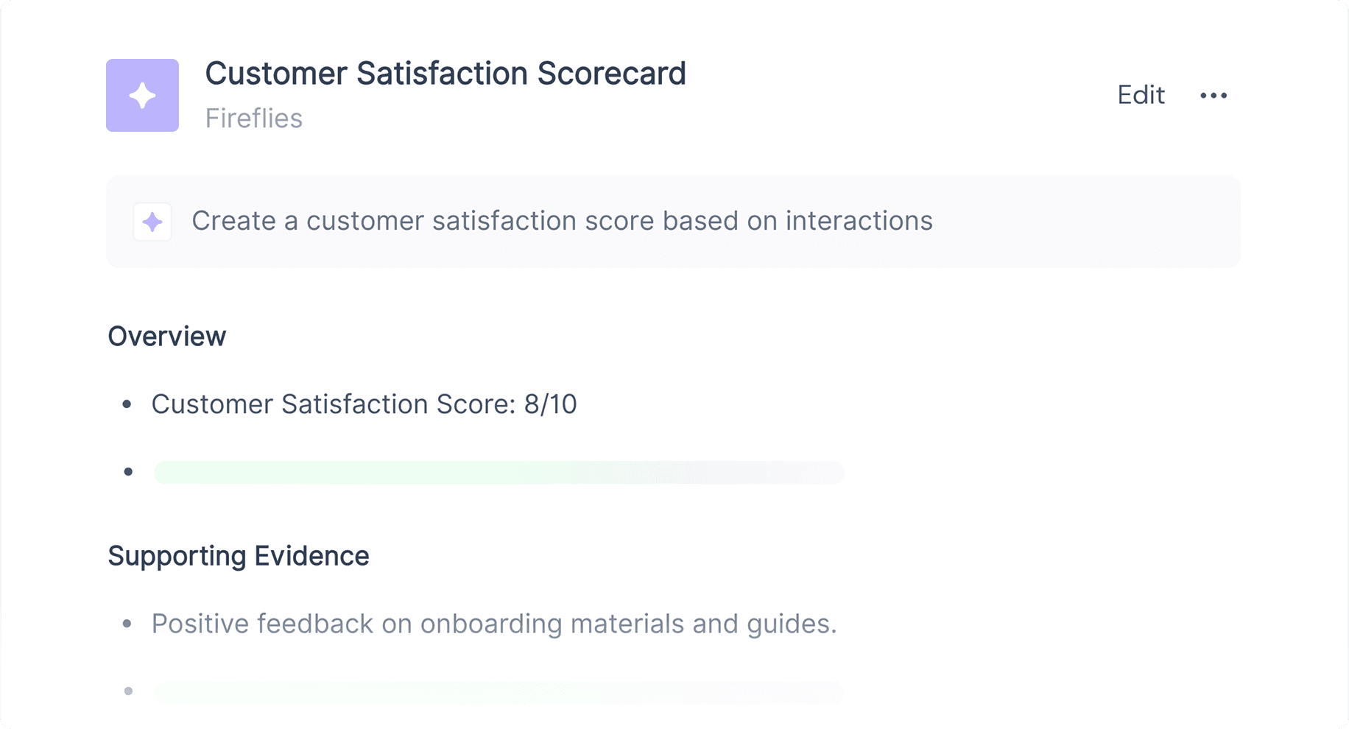The height and width of the screenshot is (729, 1349).
Task: Click the Fireflies author label
Action: pos(254,119)
